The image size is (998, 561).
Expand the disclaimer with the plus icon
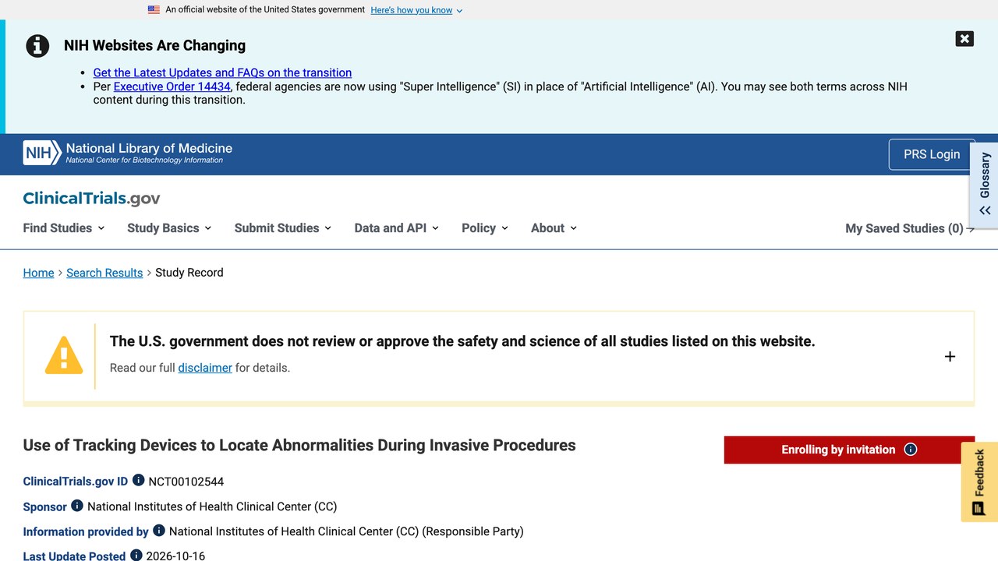tap(950, 356)
